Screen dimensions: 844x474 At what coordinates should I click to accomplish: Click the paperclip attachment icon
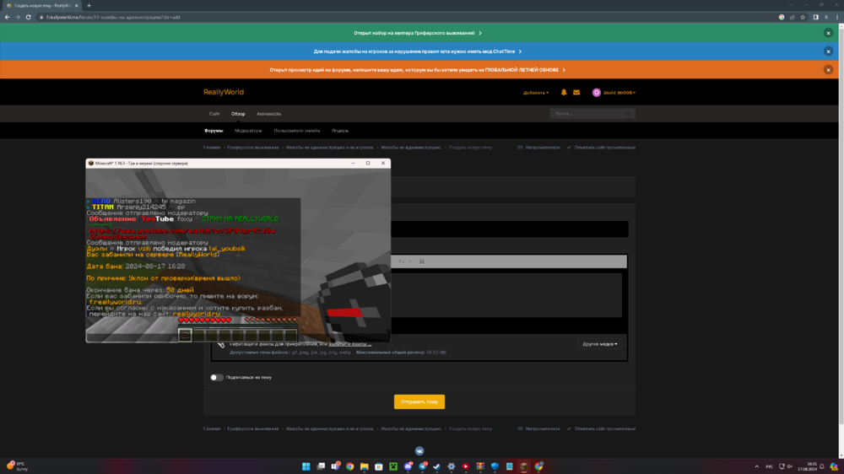pos(220,344)
